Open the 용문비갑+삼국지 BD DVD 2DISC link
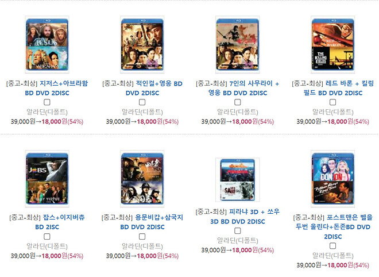Image resolution: width=379 pixels, height=277 pixels. (152, 222)
